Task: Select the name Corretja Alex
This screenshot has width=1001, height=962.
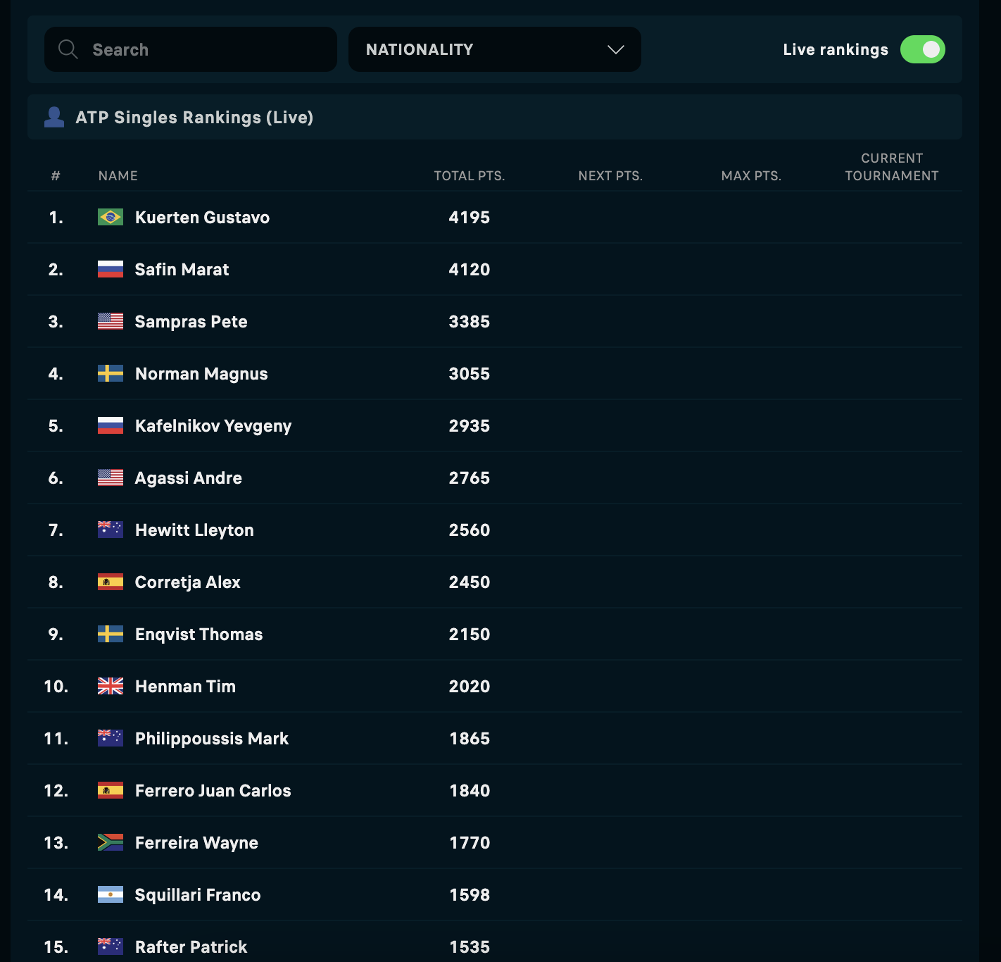Action: click(187, 582)
